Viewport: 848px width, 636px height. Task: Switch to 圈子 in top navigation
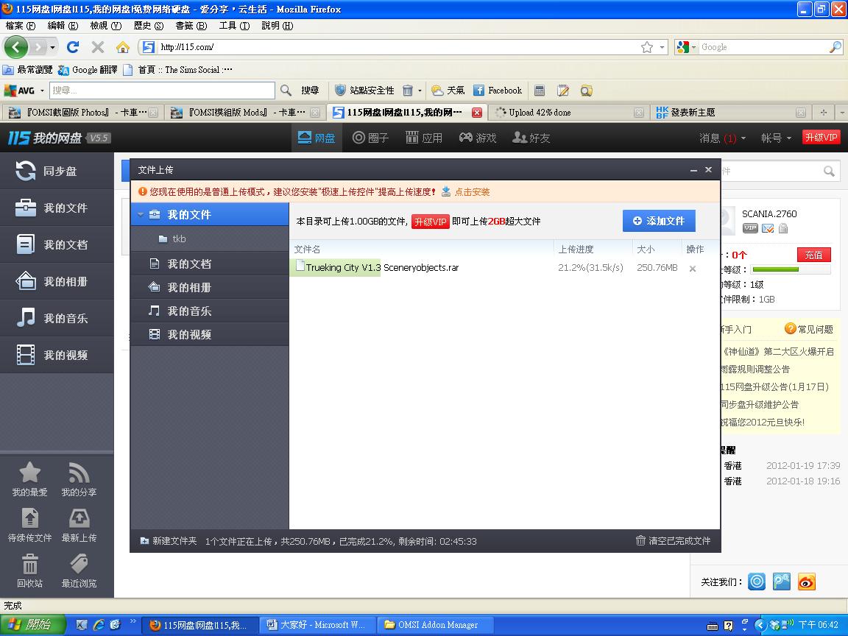point(370,138)
